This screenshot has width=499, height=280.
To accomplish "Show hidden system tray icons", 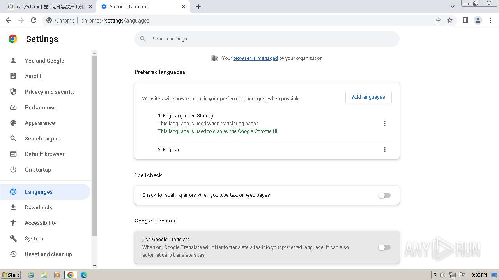I will click(x=435, y=275).
